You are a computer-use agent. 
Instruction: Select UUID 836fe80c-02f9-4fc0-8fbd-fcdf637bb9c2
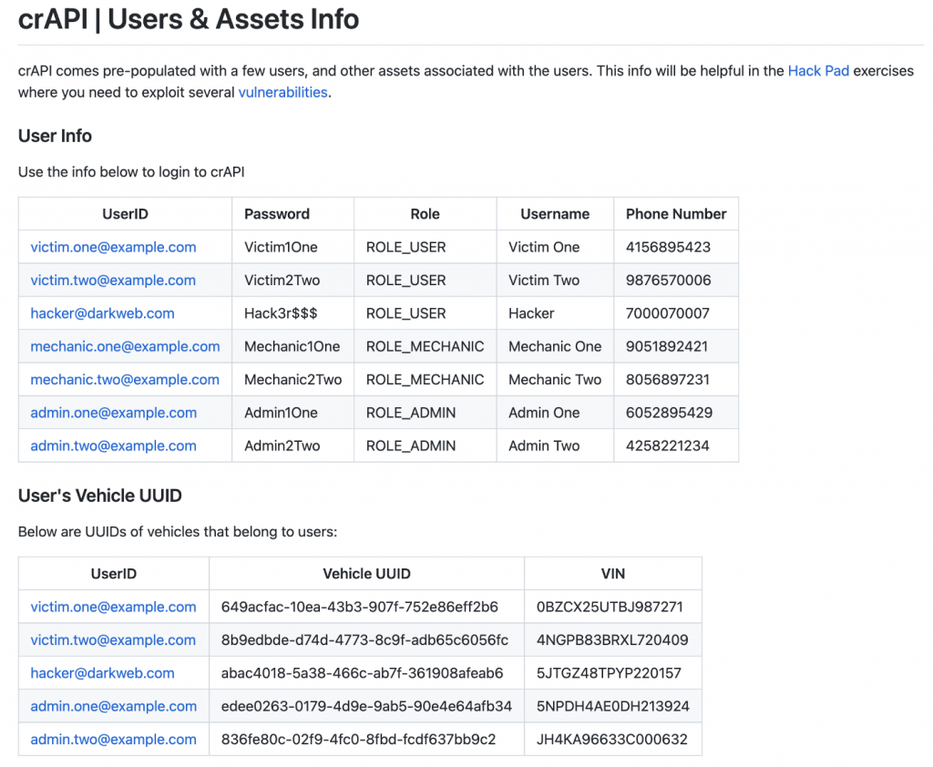(x=358, y=740)
